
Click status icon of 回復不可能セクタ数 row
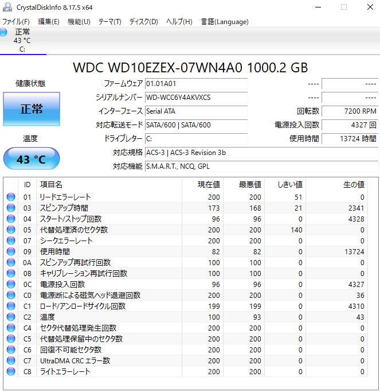click(11, 350)
